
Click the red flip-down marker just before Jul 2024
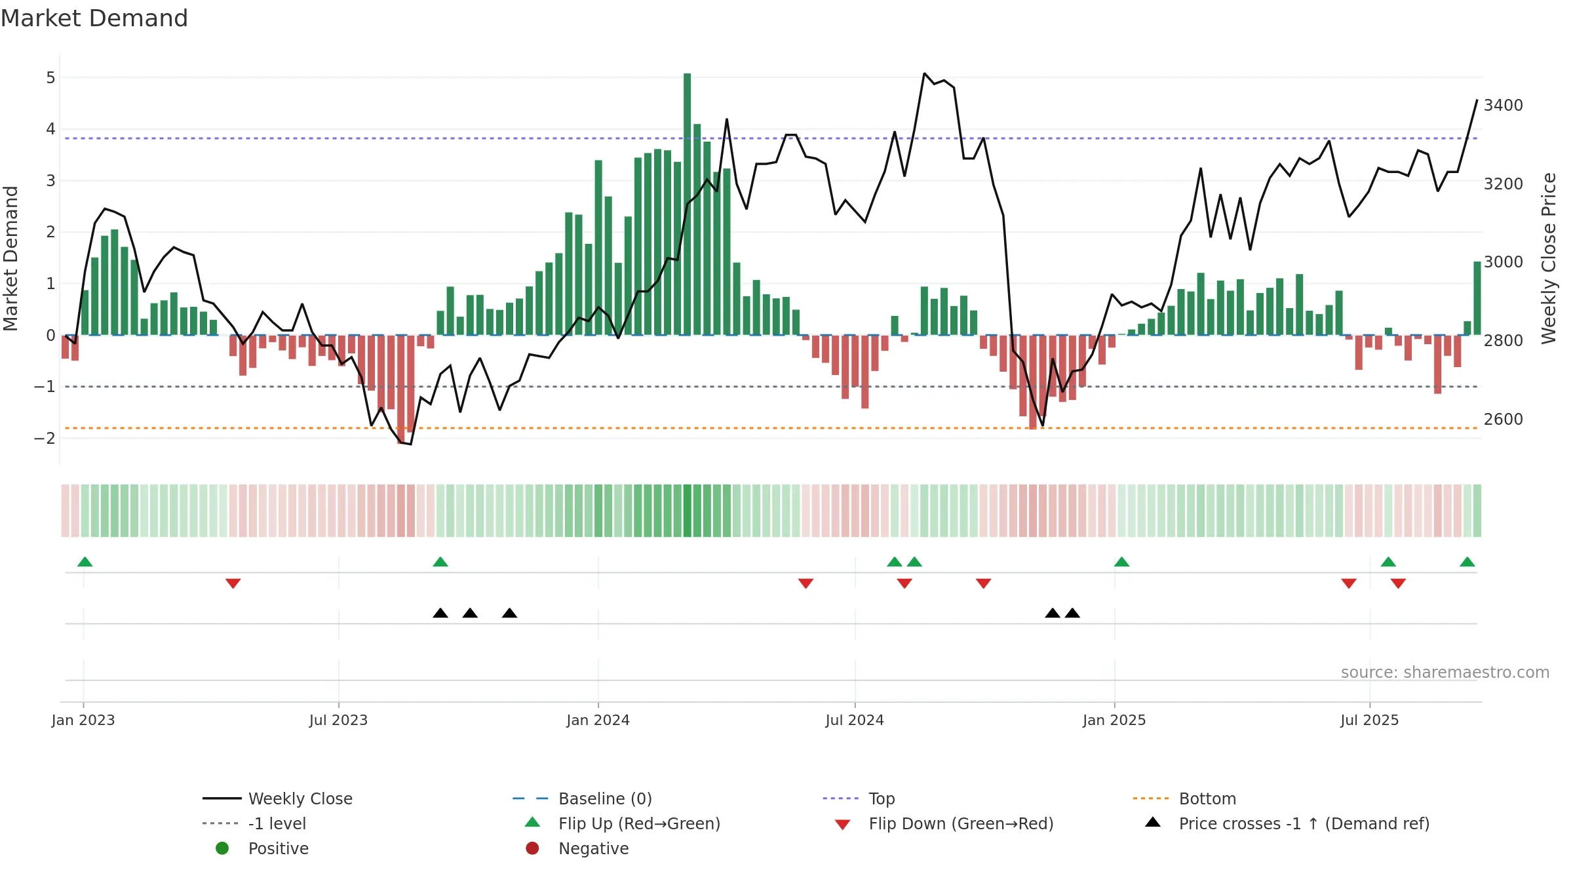[806, 583]
